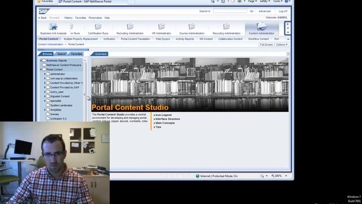The width and height of the screenshot is (362, 204).
Task: Click the Full Screen button
Action: (266, 44)
